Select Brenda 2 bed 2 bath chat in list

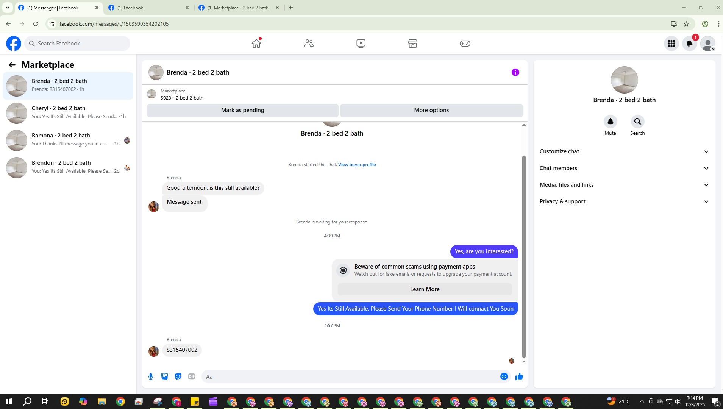[68, 86]
